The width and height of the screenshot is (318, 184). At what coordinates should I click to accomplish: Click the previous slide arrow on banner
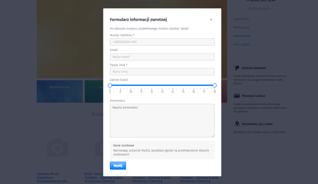point(44,30)
